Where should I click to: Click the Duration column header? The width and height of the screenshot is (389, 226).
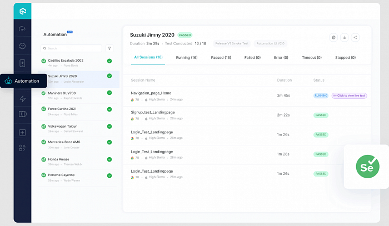click(x=285, y=81)
